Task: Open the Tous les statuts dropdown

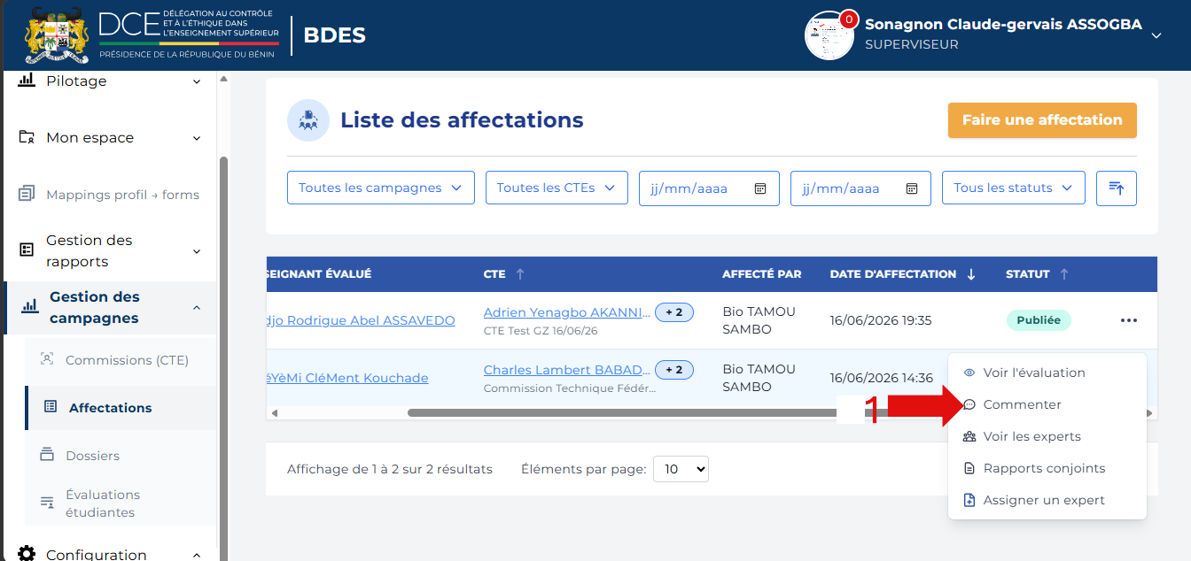Action: (1014, 188)
